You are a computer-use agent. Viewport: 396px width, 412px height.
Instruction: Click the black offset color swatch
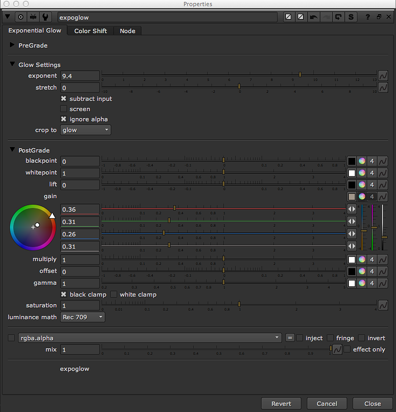[x=352, y=271]
